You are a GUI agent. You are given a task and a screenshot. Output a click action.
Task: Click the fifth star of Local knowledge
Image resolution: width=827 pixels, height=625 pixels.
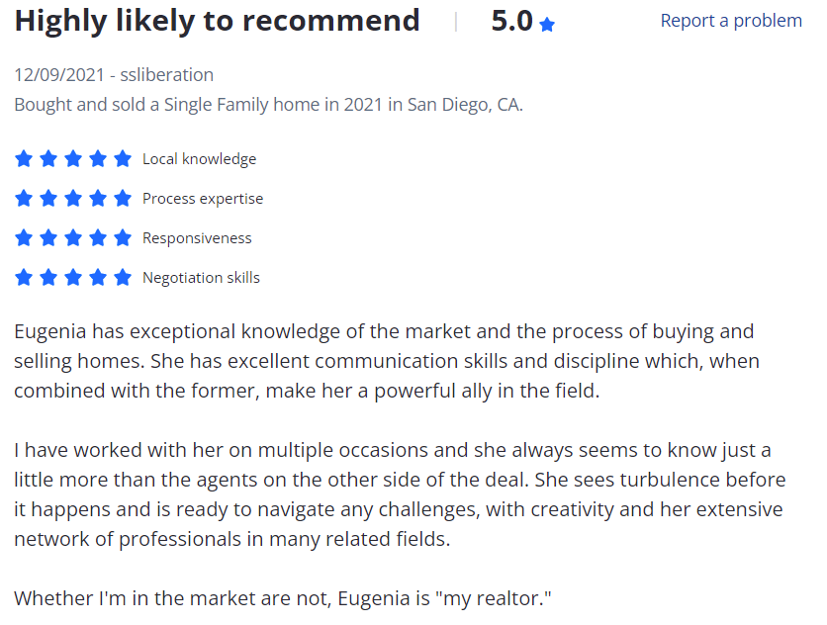pyautogui.click(x=123, y=158)
